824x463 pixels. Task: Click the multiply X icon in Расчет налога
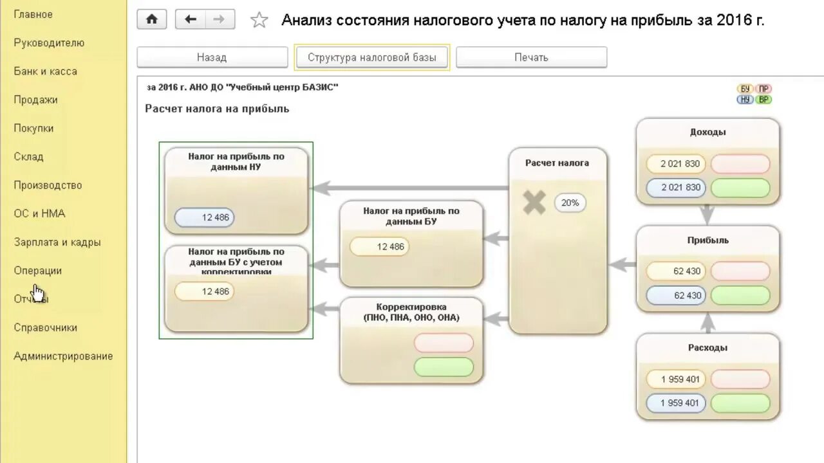[534, 203]
